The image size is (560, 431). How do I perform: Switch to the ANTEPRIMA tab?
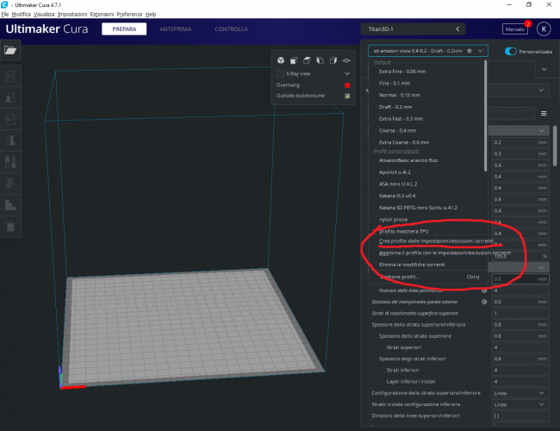[x=176, y=28]
